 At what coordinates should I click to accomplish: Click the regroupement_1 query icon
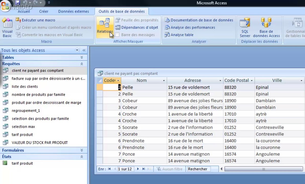5,110
